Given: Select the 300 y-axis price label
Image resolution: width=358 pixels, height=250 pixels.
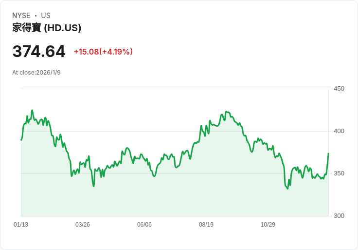Looking at the screenshot, I should tap(339, 216).
